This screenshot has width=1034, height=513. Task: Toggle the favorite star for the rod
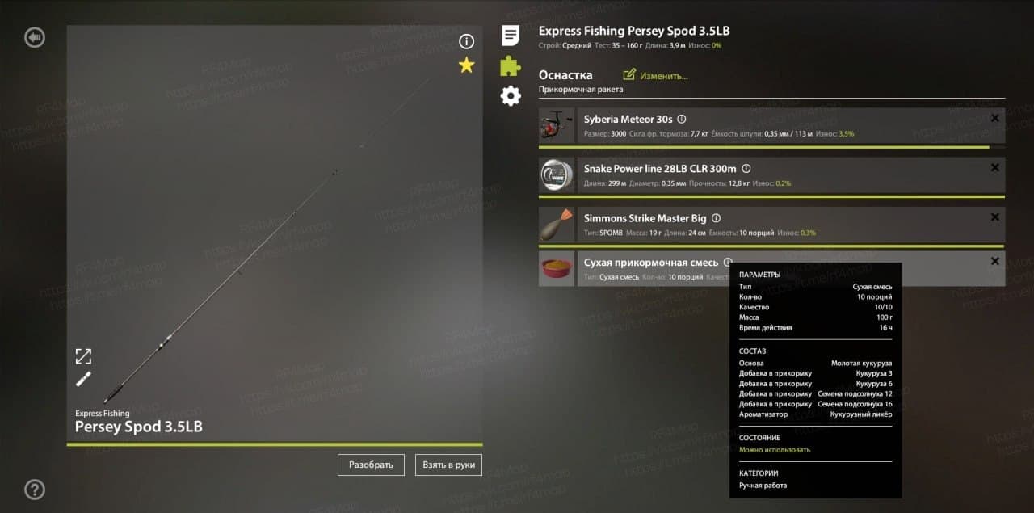point(466,65)
